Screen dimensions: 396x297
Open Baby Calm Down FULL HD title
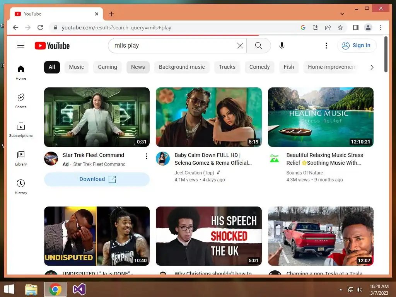pos(213,159)
